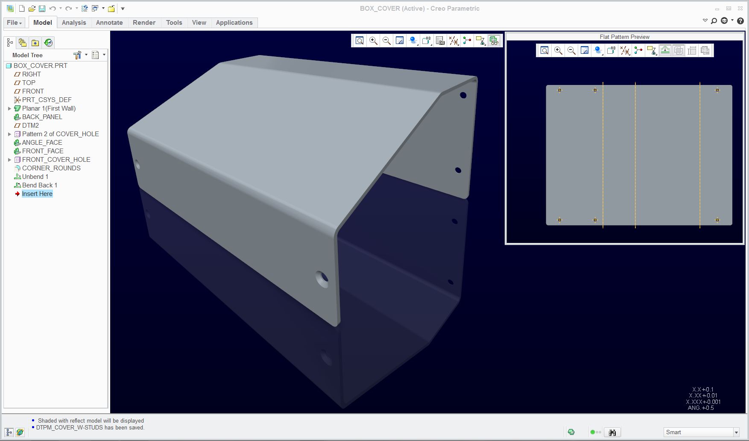This screenshot has width=749, height=441.
Task: Switch to the Annotate tab
Action: 109,23
